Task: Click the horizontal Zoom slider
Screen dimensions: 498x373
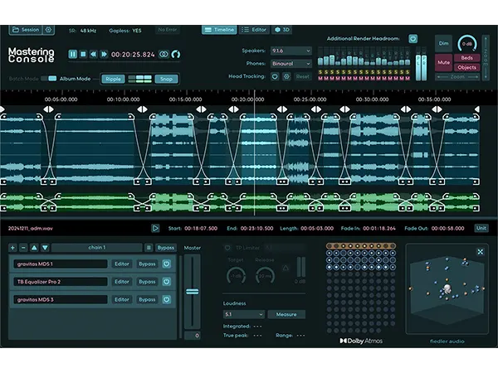Action: coord(457,77)
